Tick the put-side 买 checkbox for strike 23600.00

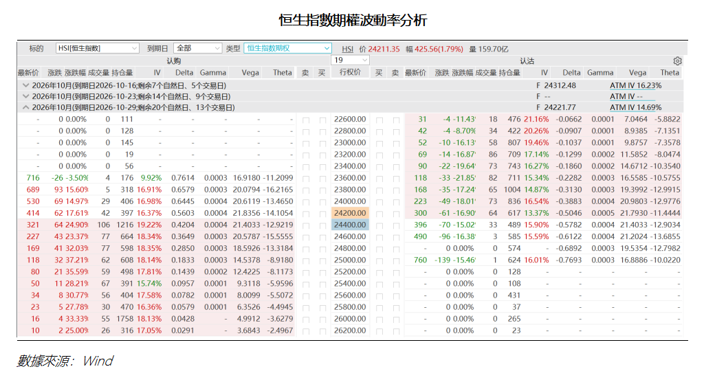379,179
